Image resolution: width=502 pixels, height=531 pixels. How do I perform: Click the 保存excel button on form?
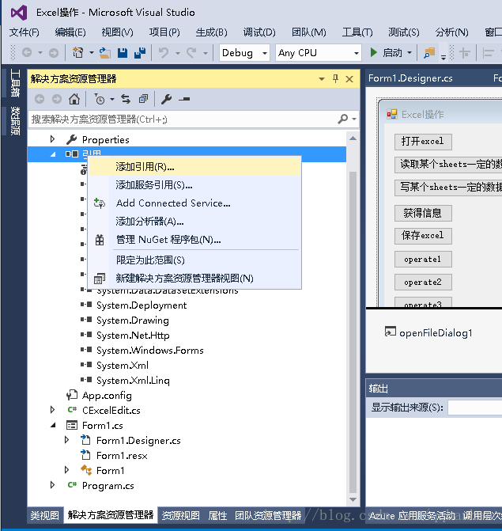(423, 236)
